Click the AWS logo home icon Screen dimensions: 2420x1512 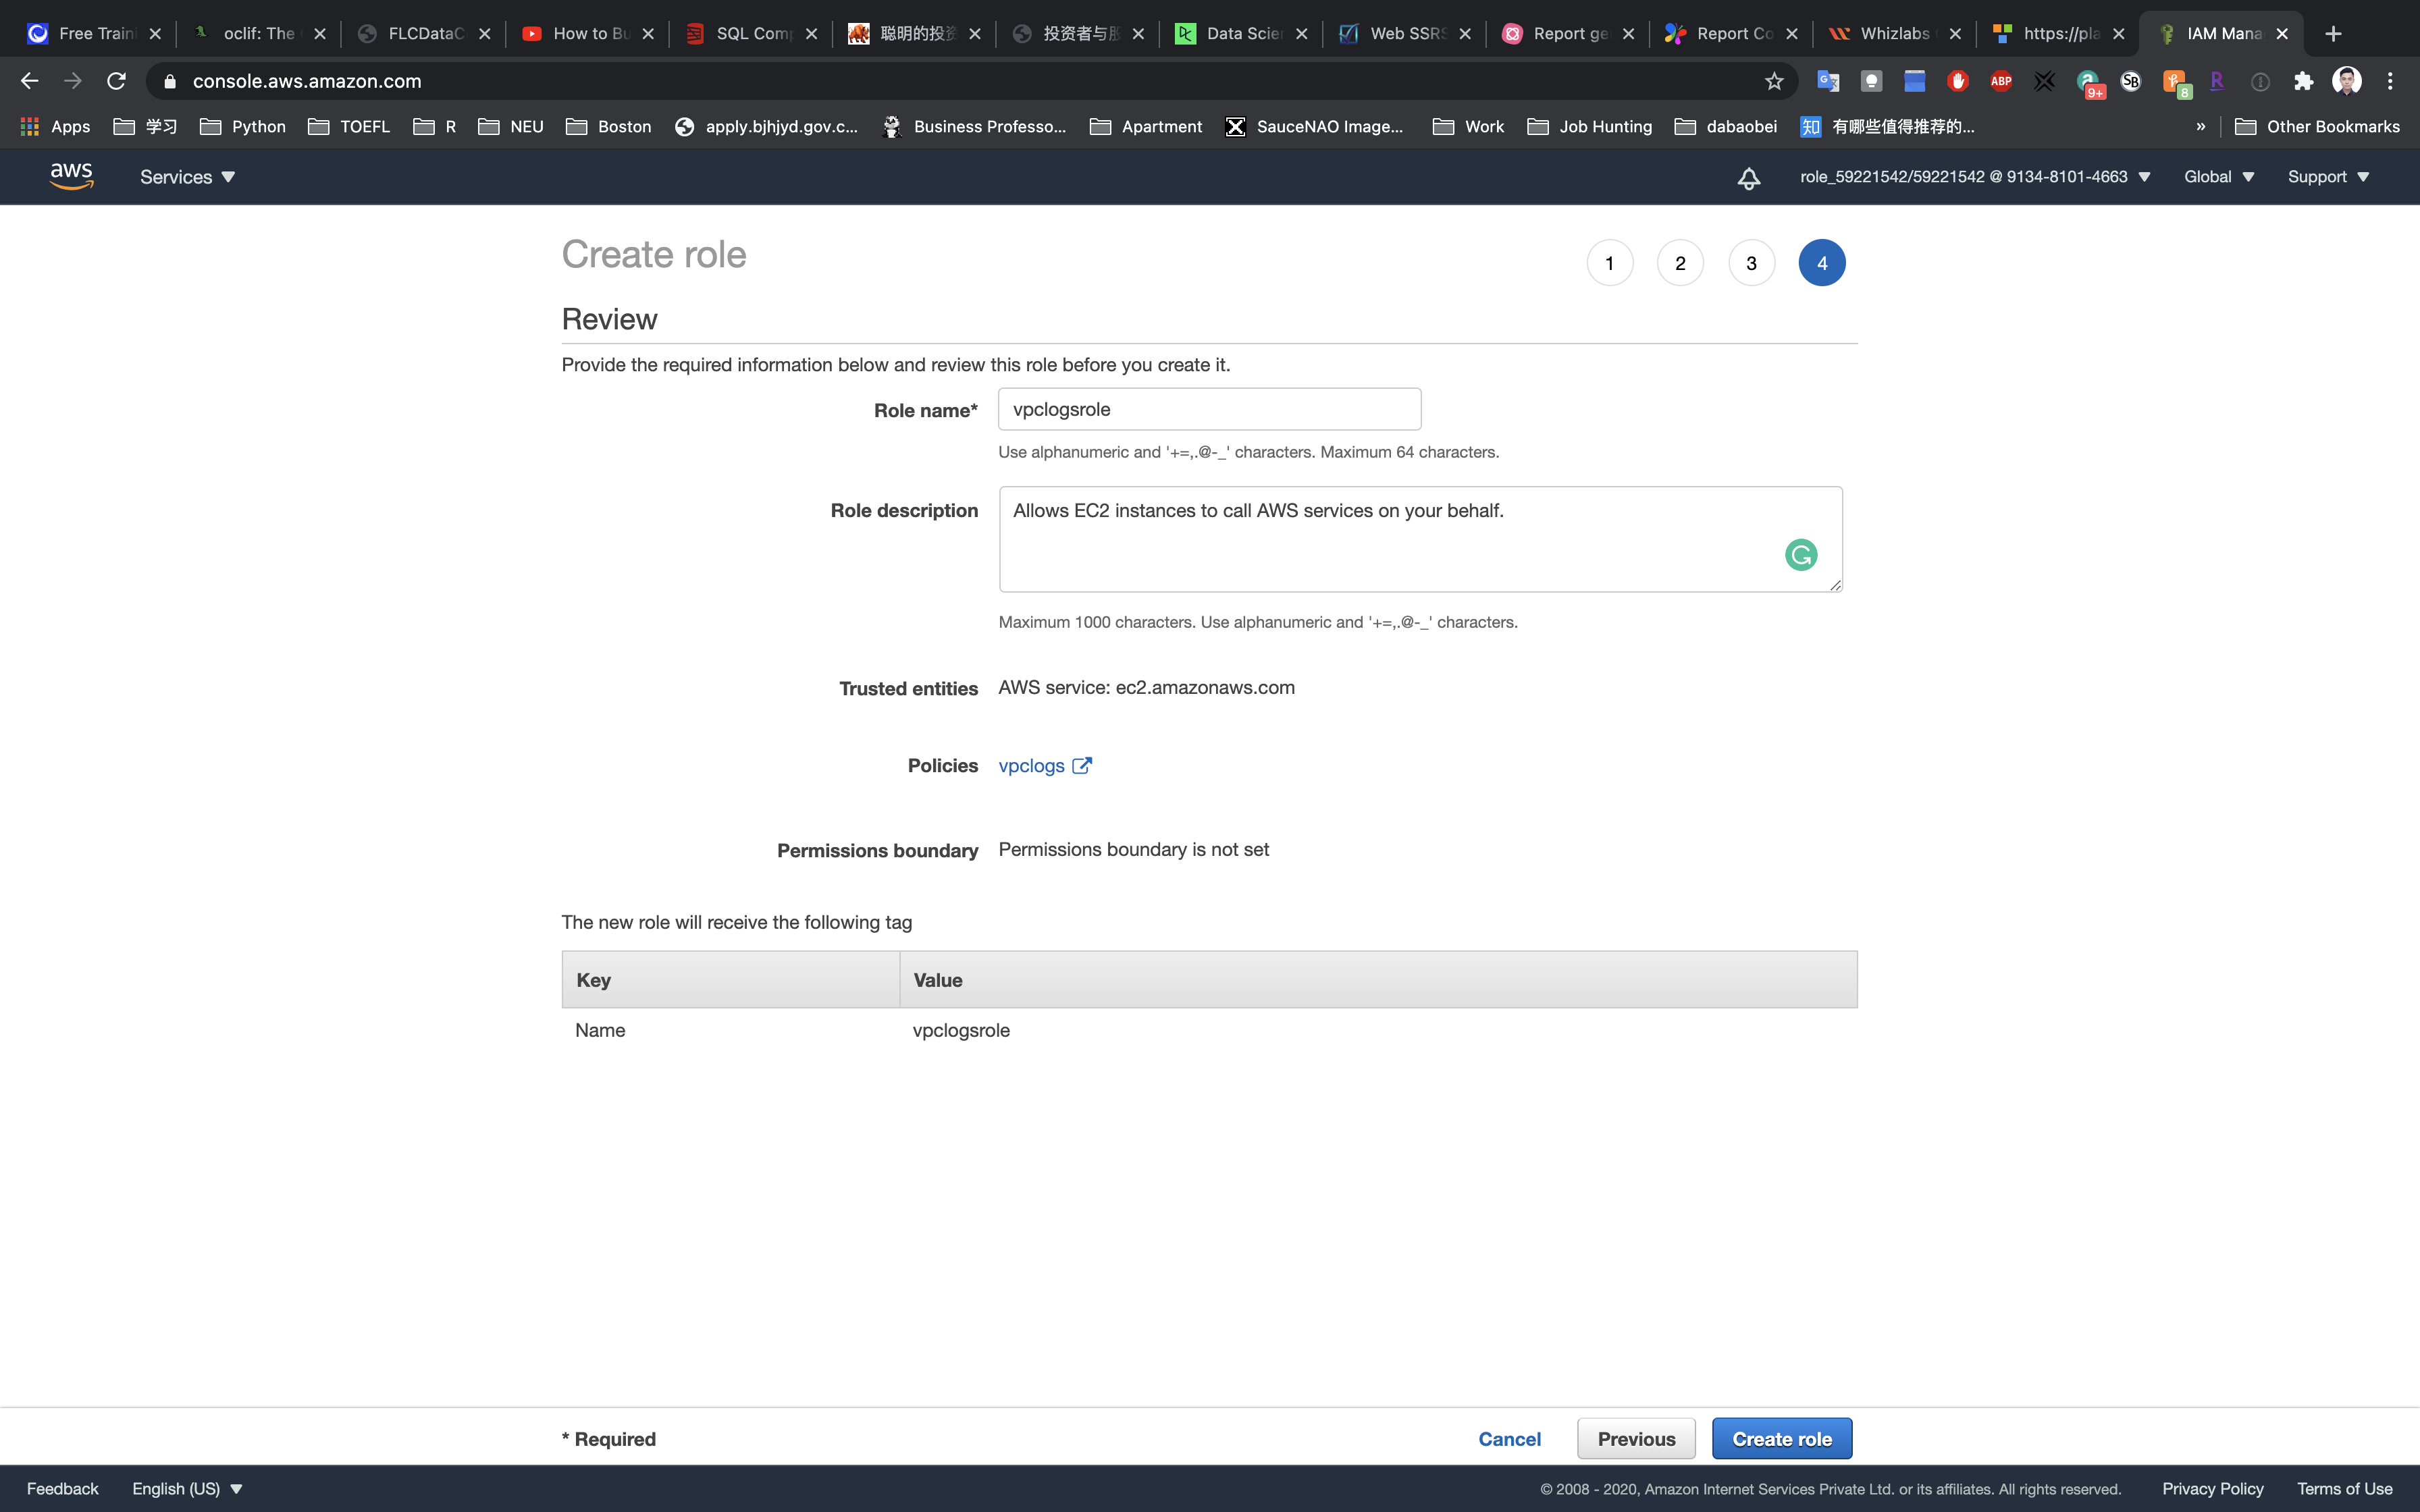(71, 176)
